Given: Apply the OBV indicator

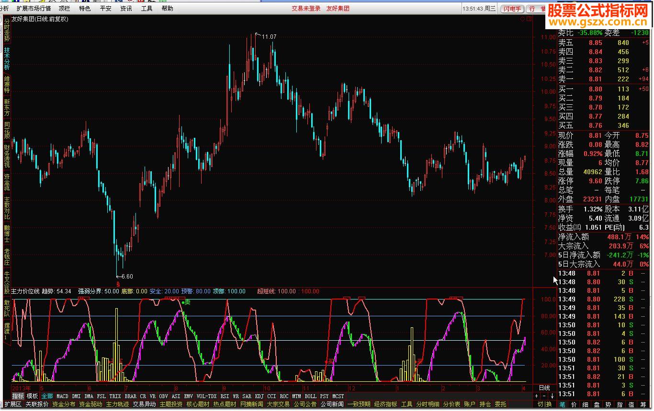Looking at the screenshot, I should 164,396.
